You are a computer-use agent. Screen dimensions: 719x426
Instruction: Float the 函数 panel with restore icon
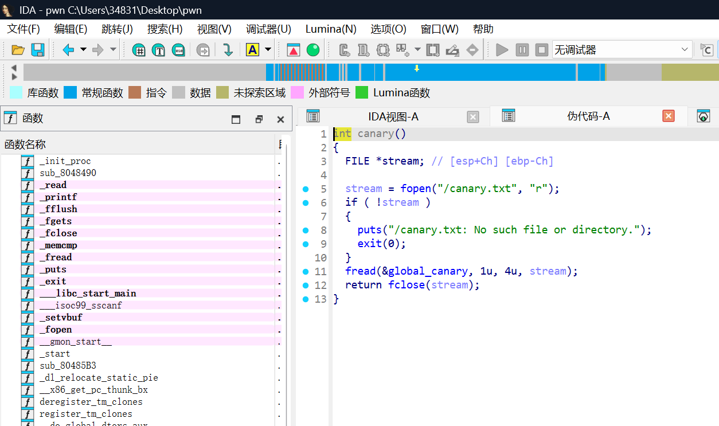[259, 119]
